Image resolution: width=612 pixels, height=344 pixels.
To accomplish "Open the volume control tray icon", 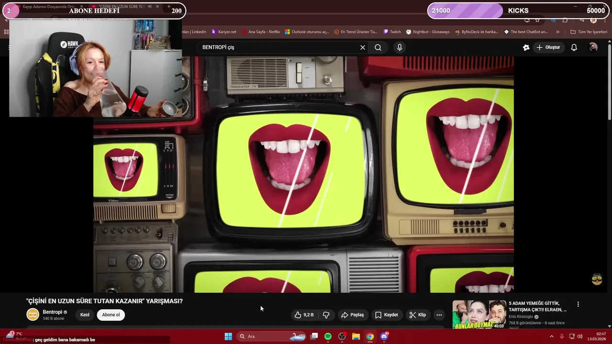I will (x=580, y=336).
